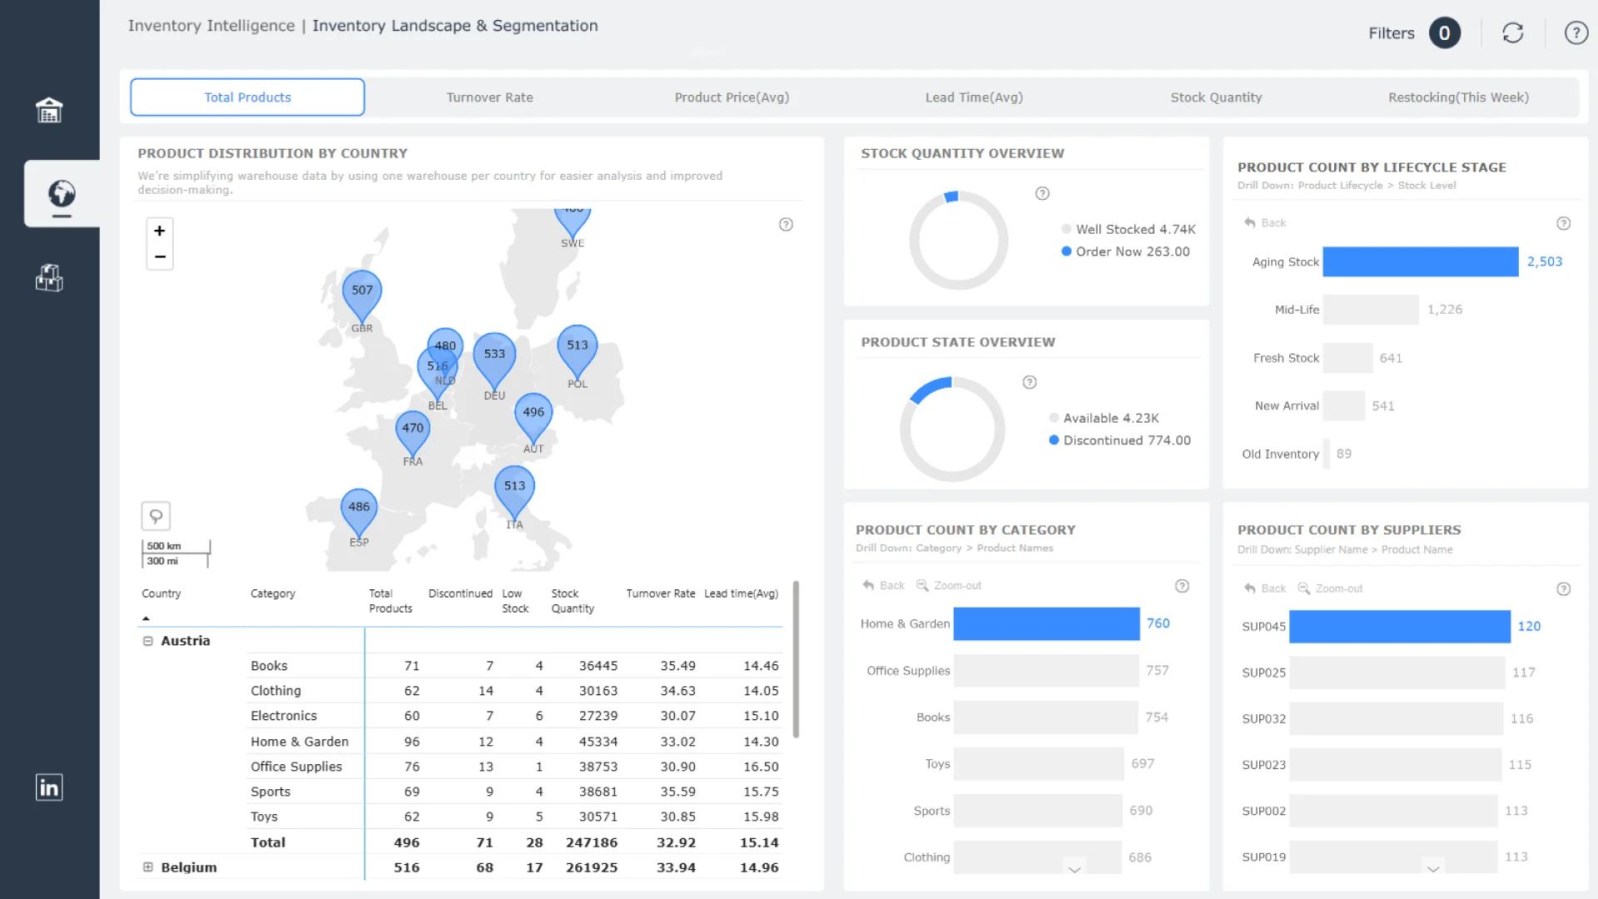Viewport: 1598px width, 899px height.
Task: Click Zoom-out in Product Count by Suppliers
Action: [x=1330, y=589]
